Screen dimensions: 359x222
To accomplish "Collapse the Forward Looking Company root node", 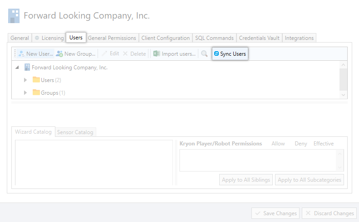I will coord(17,68).
